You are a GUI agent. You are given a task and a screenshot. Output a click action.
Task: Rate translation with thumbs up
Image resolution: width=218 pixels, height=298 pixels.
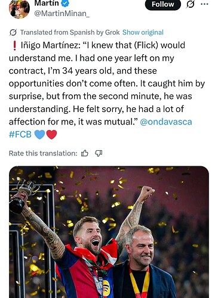coord(85,153)
